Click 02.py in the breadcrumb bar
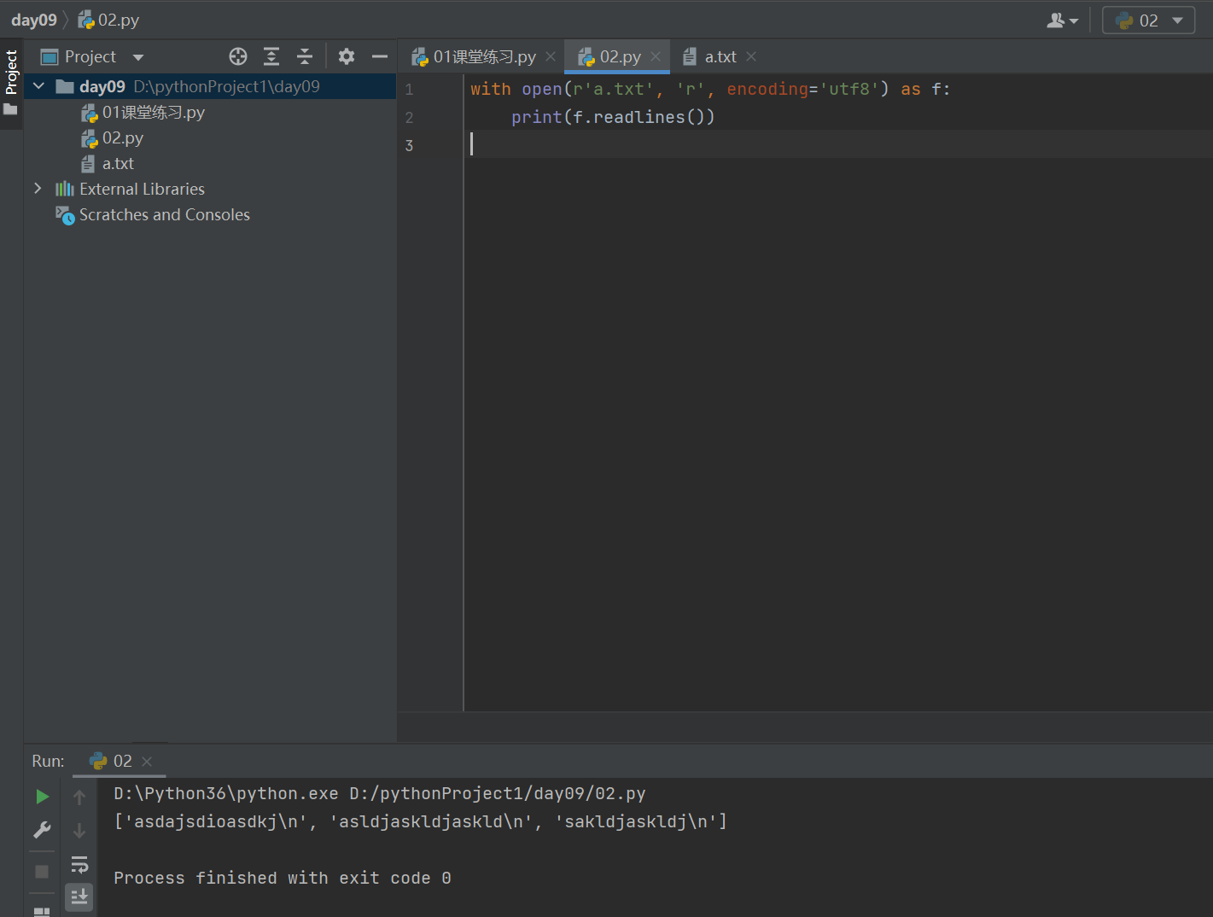Viewport: 1213px width, 917px height. click(119, 20)
